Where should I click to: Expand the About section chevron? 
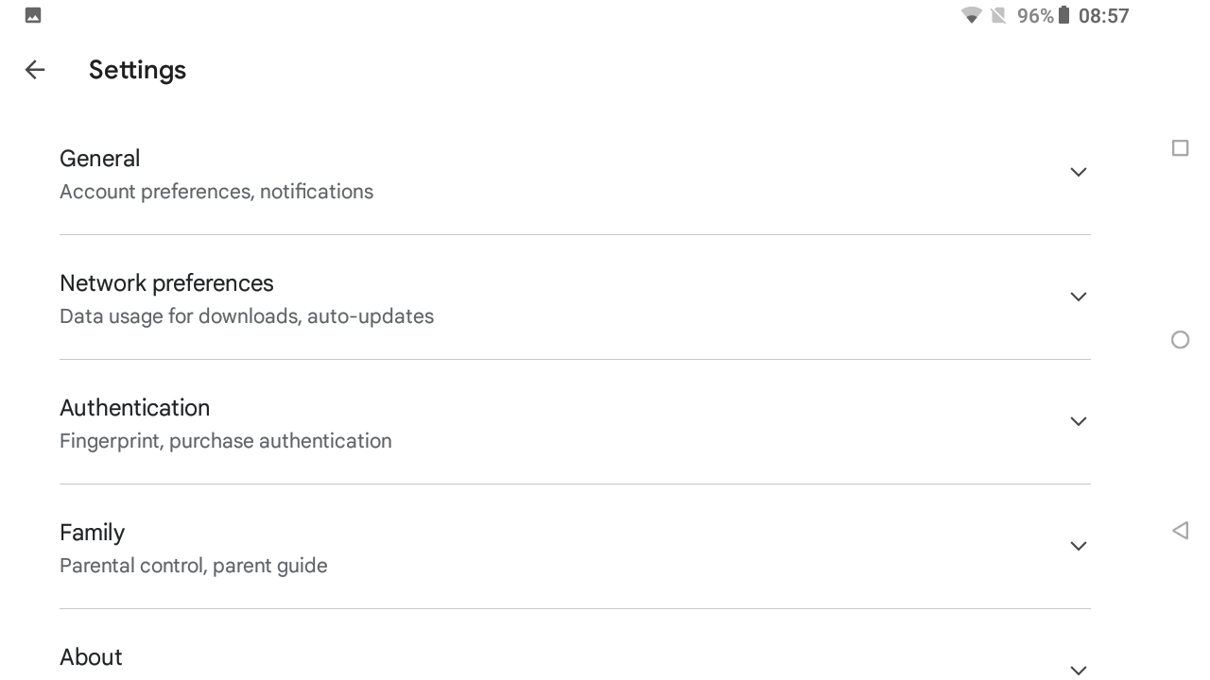tap(1078, 671)
